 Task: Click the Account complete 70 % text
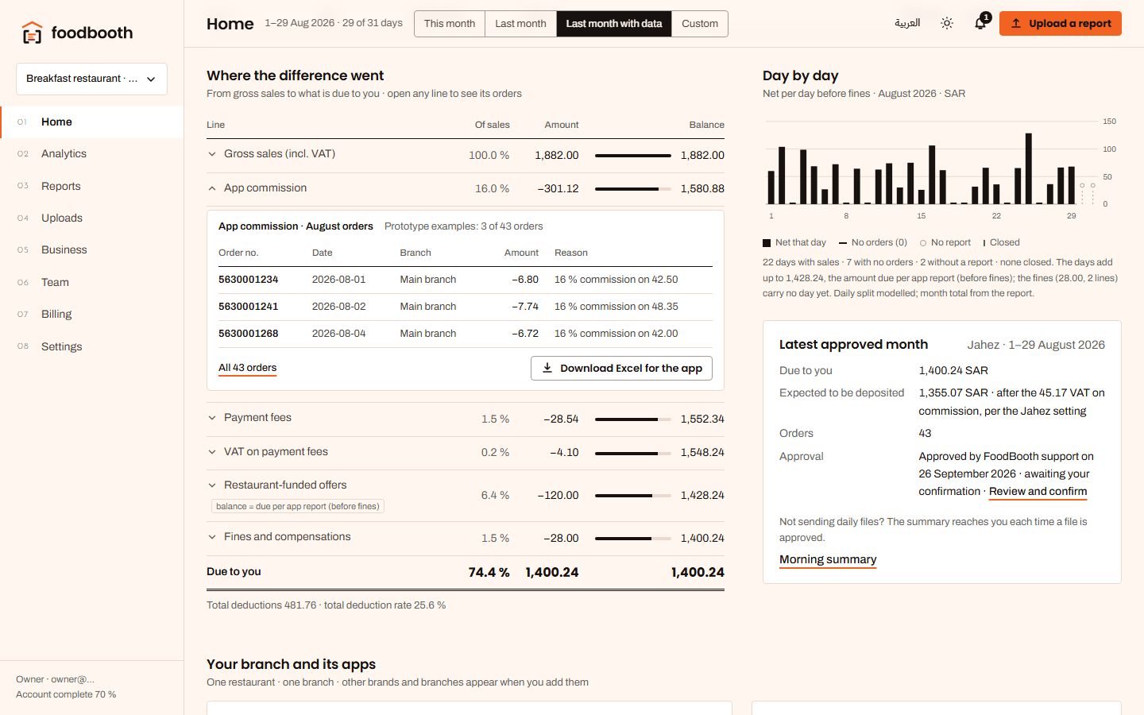pos(66,694)
